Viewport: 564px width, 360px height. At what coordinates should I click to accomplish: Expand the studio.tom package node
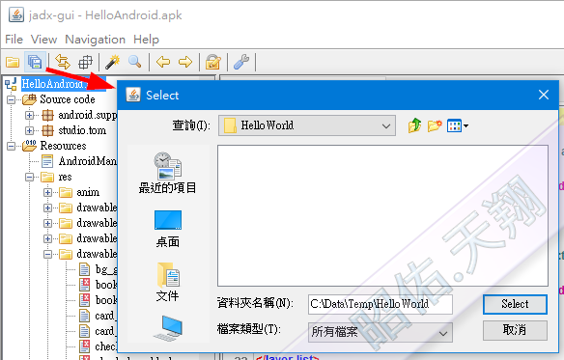30,130
